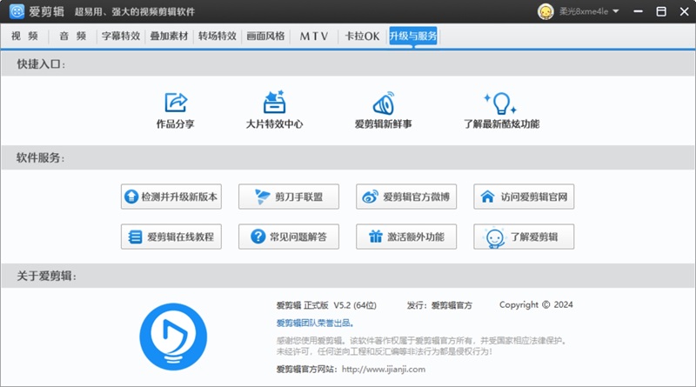This screenshot has width=696, height=387.
Task: Click the 爱剪辑 app logo in title bar
Action: coord(17,11)
